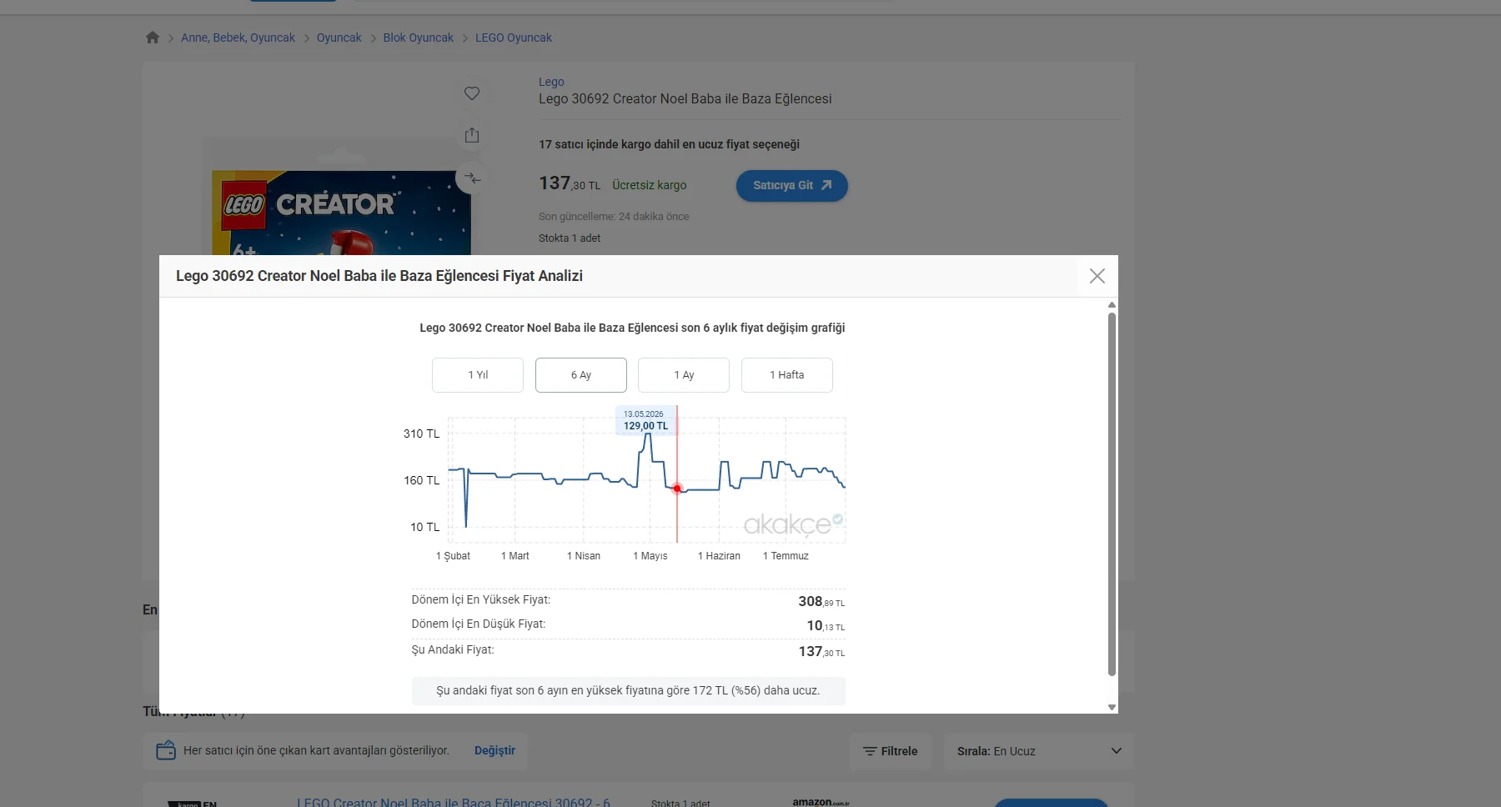Add product to favorites with heart icon
This screenshot has width=1501, height=807.
point(472,93)
